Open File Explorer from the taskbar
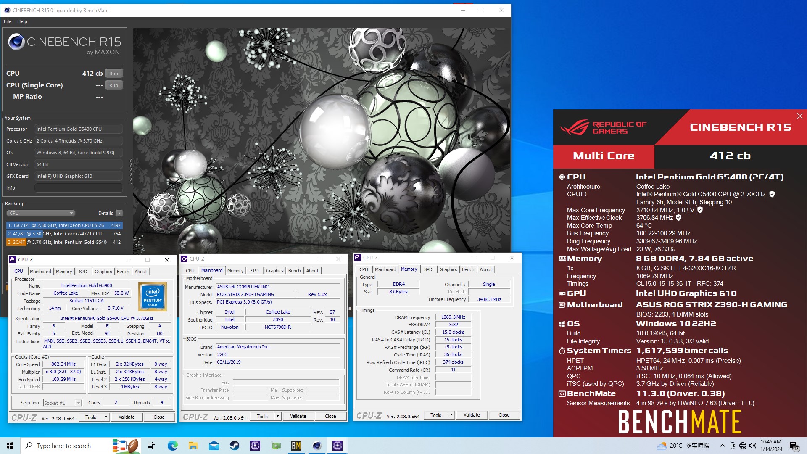807x454 pixels. 193,446
